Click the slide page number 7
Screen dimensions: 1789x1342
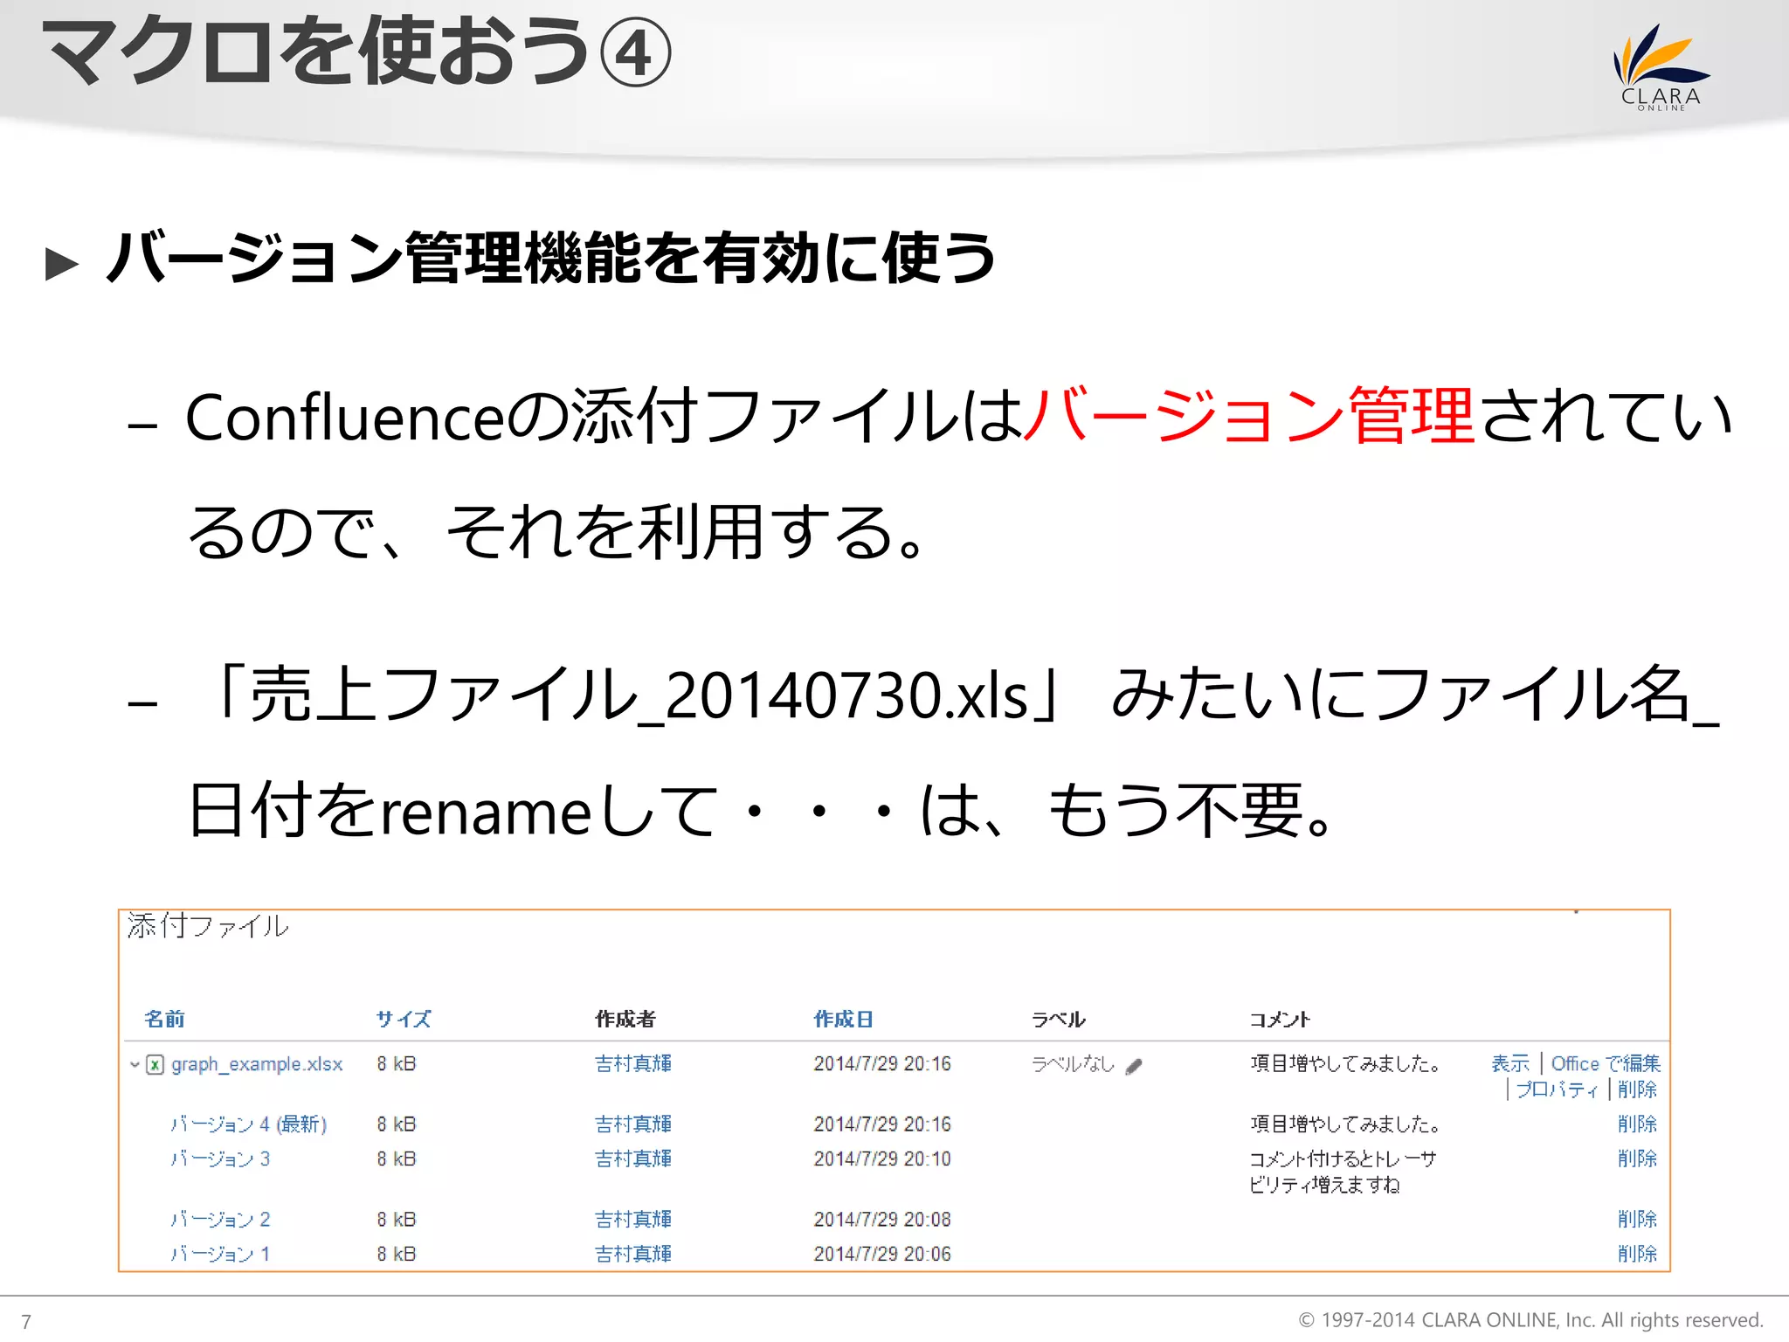click(26, 1322)
